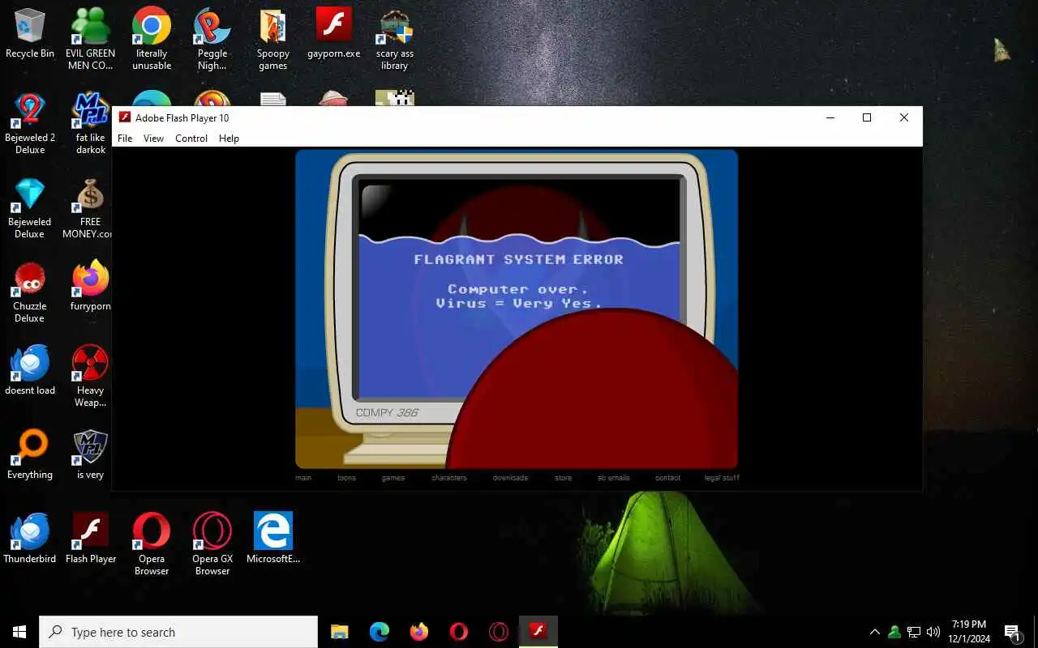The width and height of the screenshot is (1038, 648).
Task: Open the notification center icon
Action: click(x=1012, y=632)
